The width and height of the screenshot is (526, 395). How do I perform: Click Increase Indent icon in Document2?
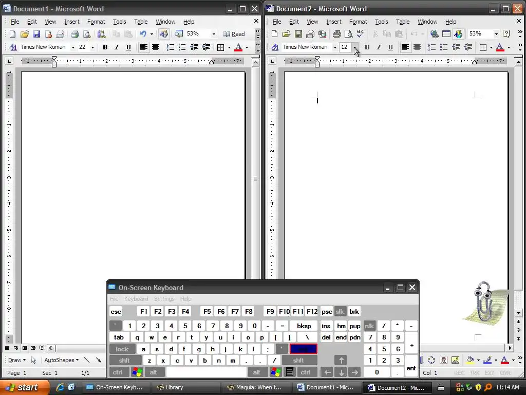pos(468,47)
